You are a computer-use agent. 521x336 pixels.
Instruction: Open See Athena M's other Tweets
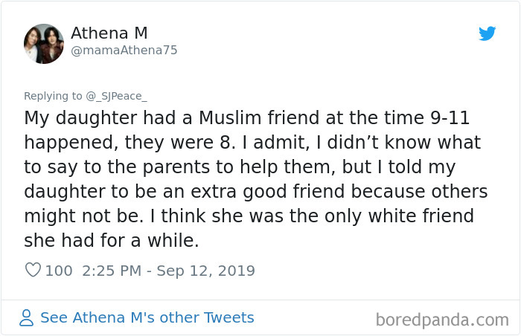(x=147, y=318)
